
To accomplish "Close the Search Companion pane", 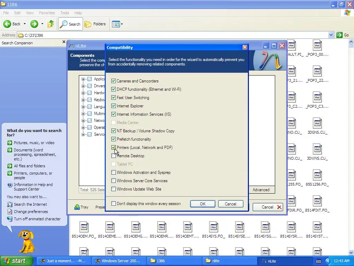I will point(64,42).
